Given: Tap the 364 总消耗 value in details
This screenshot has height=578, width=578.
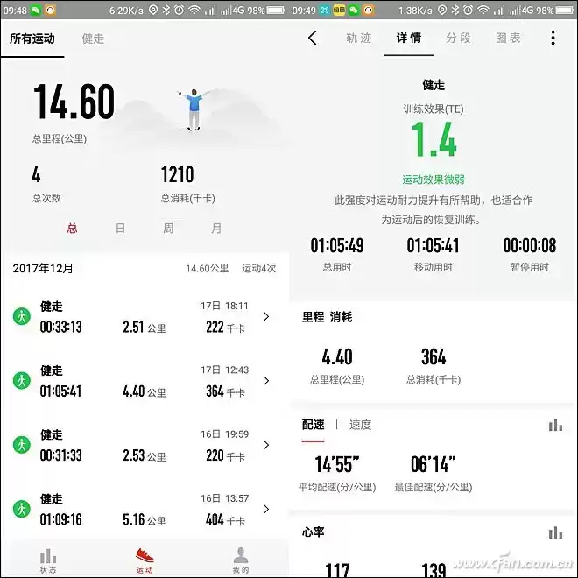Looking at the screenshot, I should pos(433,356).
